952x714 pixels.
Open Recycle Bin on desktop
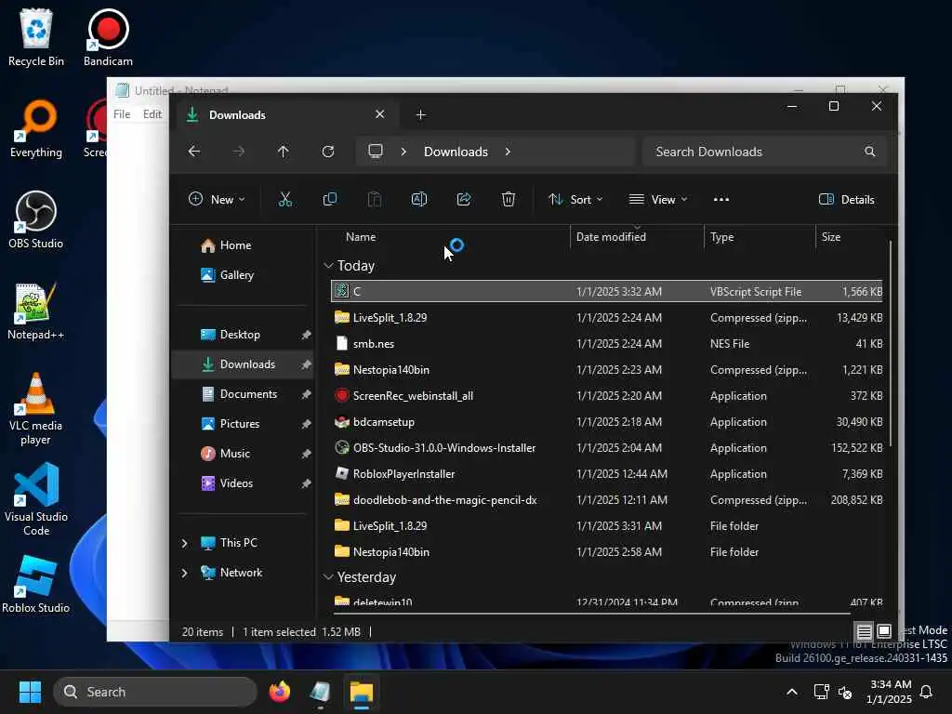(36, 37)
